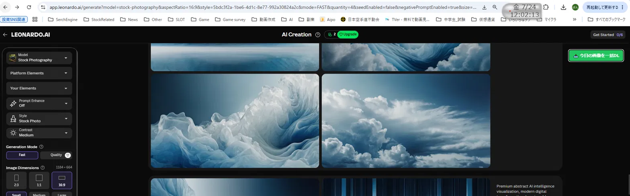The height and width of the screenshot is (196, 630).
Task: Click the Get Started 0/6 button
Action: pos(608,35)
